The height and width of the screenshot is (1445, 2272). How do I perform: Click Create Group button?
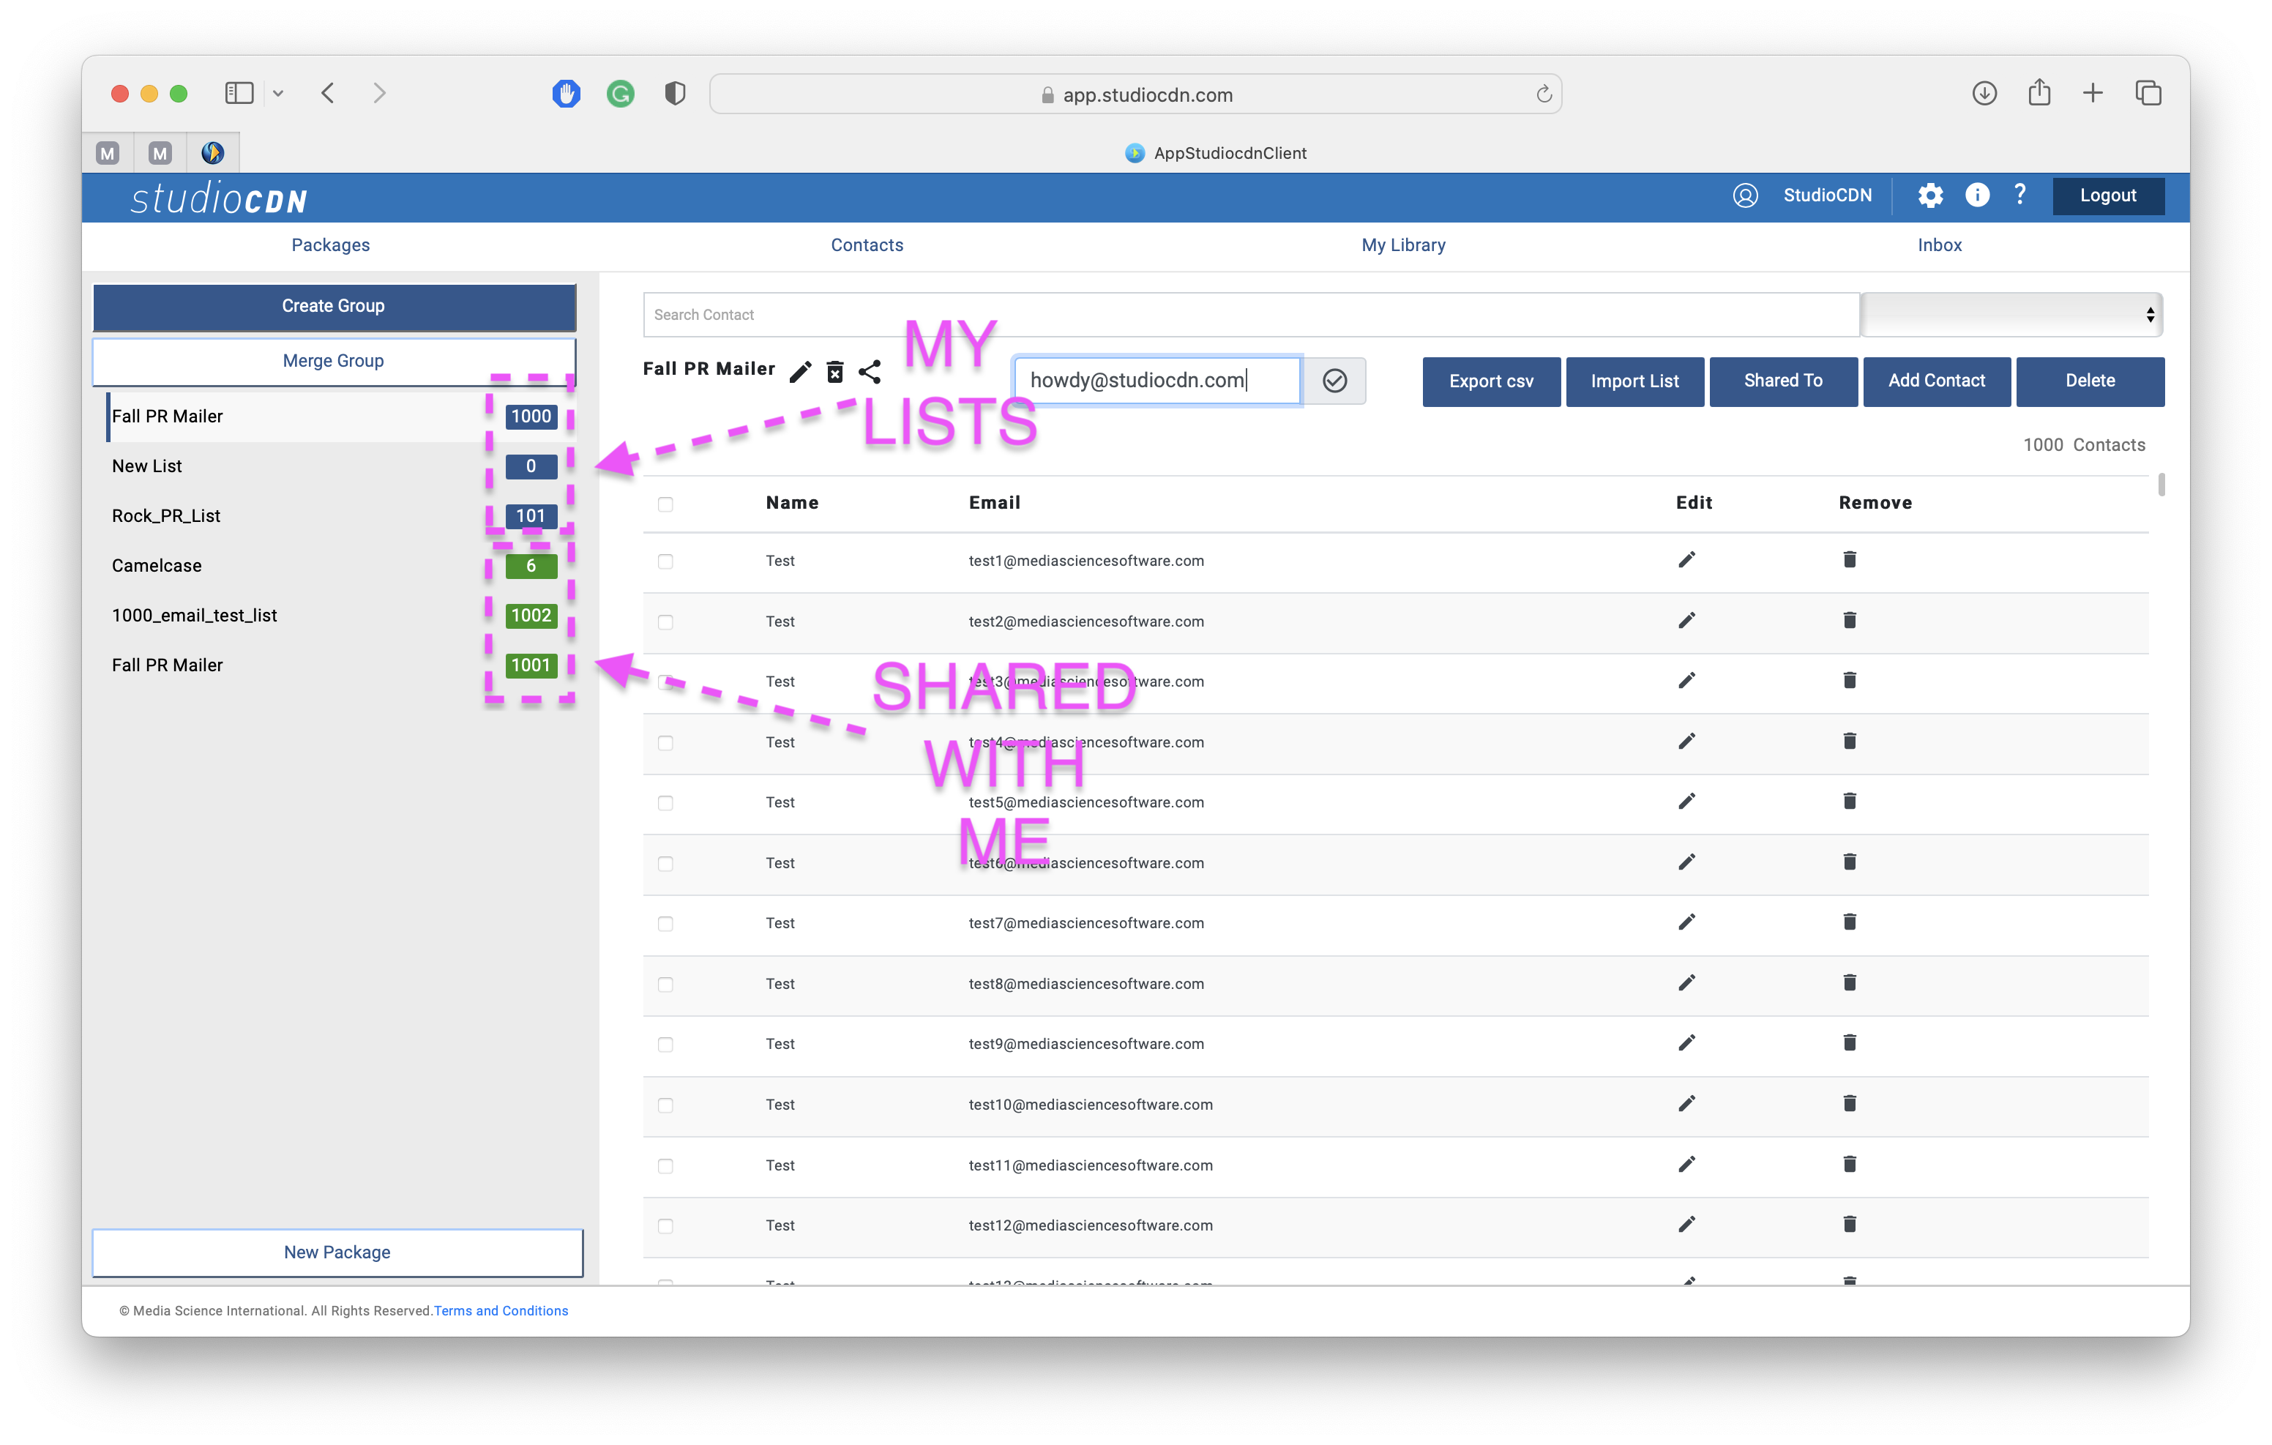[x=334, y=306]
